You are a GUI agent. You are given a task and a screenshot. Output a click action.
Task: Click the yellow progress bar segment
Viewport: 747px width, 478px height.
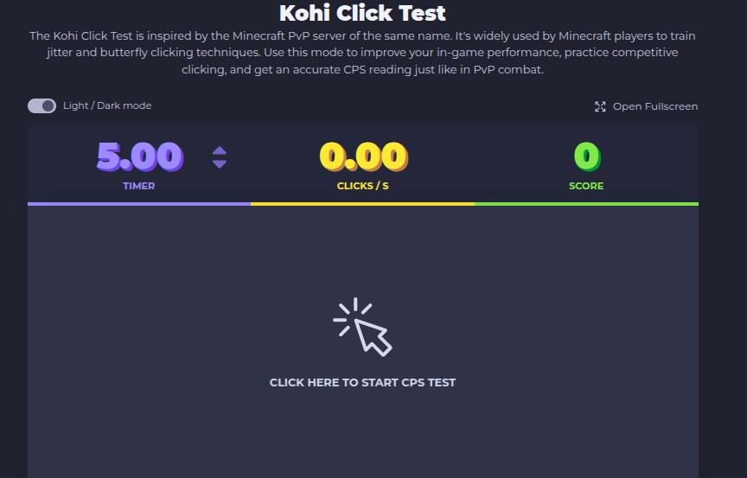pyautogui.click(x=362, y=204)
